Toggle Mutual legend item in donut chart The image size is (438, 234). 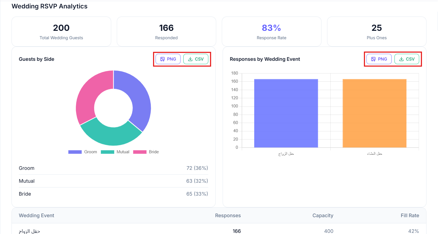[115, 152]
